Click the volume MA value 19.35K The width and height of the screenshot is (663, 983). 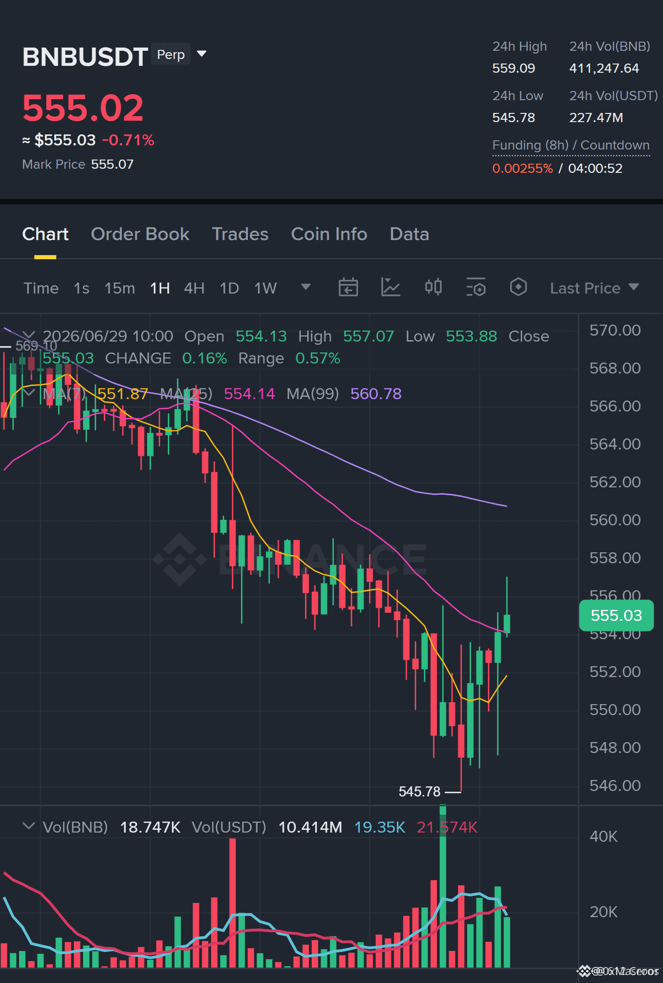(380, 827)
